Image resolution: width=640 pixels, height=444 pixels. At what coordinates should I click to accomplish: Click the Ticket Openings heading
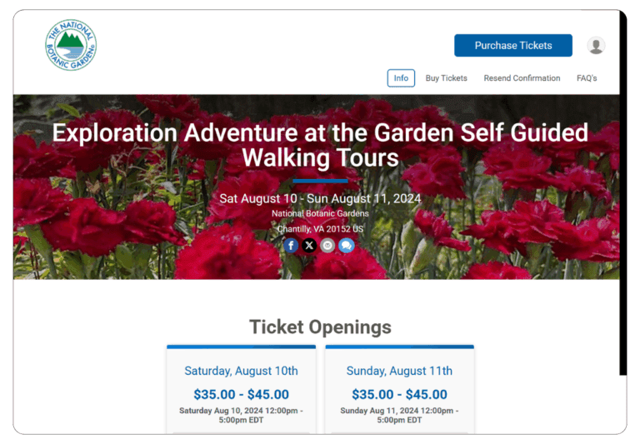tap(320, 327)
